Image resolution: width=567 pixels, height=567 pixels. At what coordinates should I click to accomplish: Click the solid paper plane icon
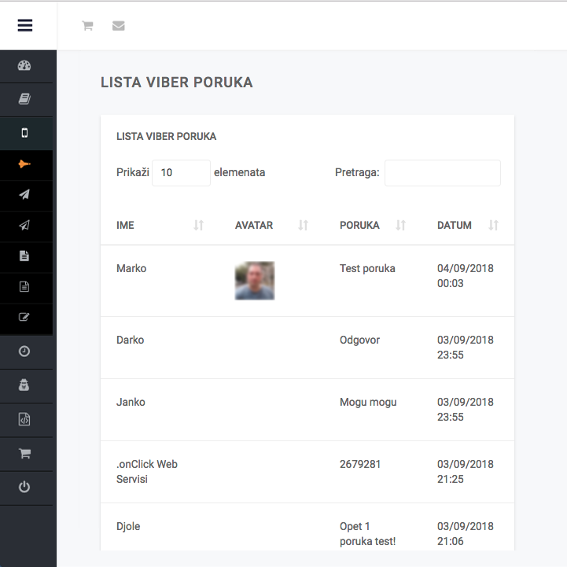coord(24,195)
